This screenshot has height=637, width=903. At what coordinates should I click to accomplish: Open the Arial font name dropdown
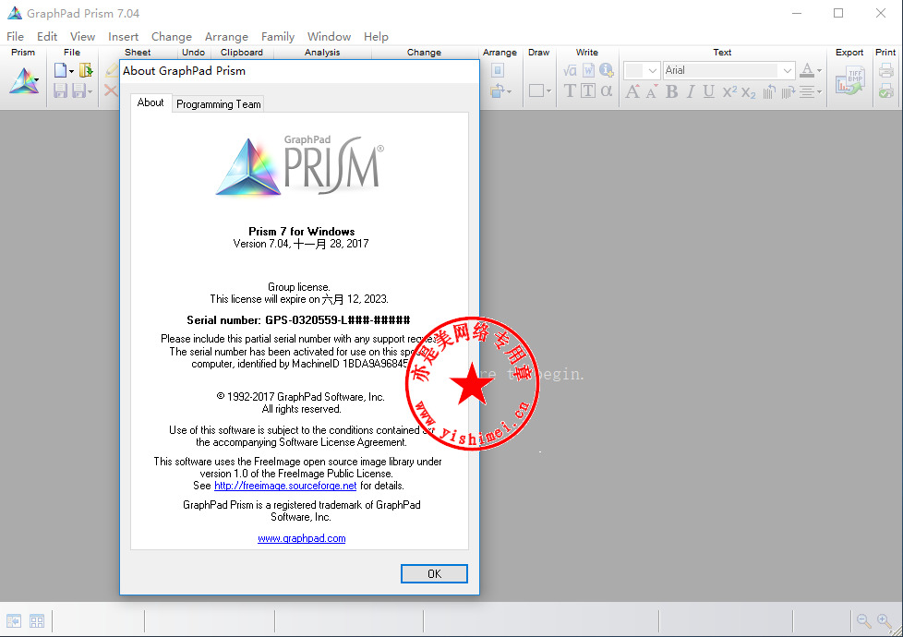787,70
